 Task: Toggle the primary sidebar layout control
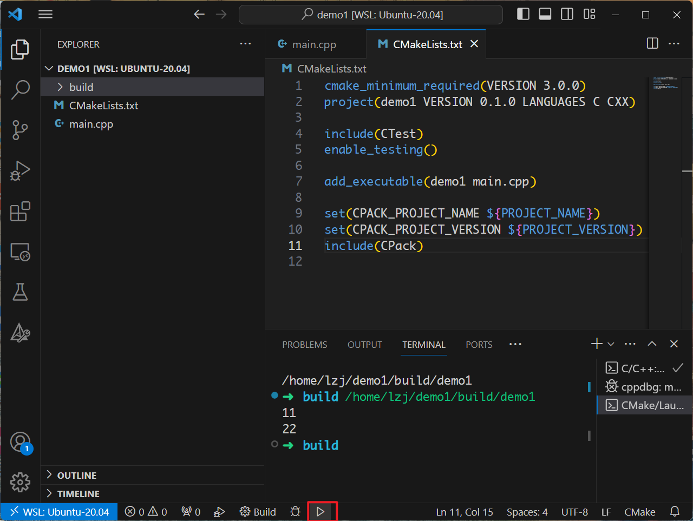click(x=523, y=14)
